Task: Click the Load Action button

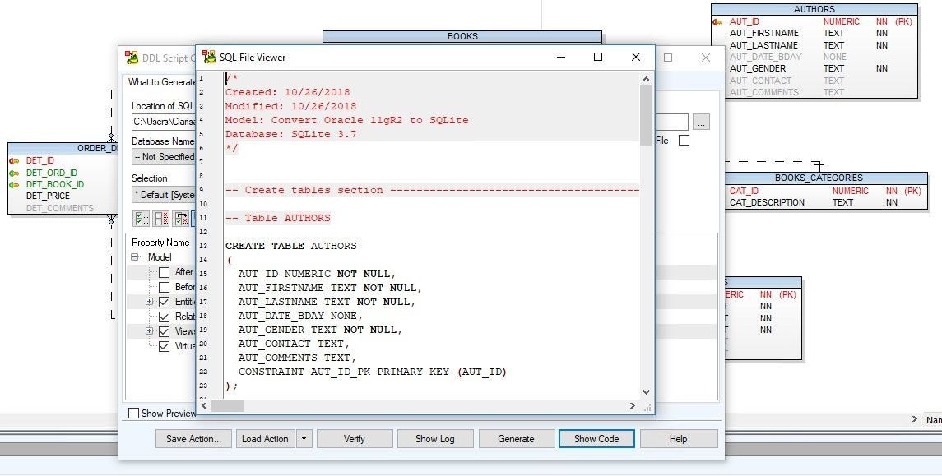Action: [265, 439]
